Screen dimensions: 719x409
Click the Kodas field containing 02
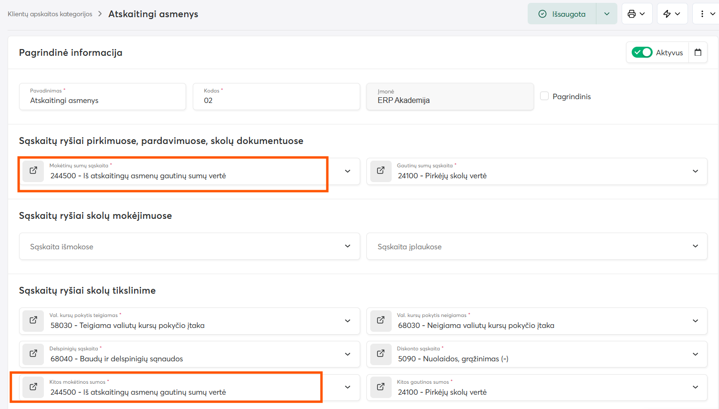pos(276,96)
